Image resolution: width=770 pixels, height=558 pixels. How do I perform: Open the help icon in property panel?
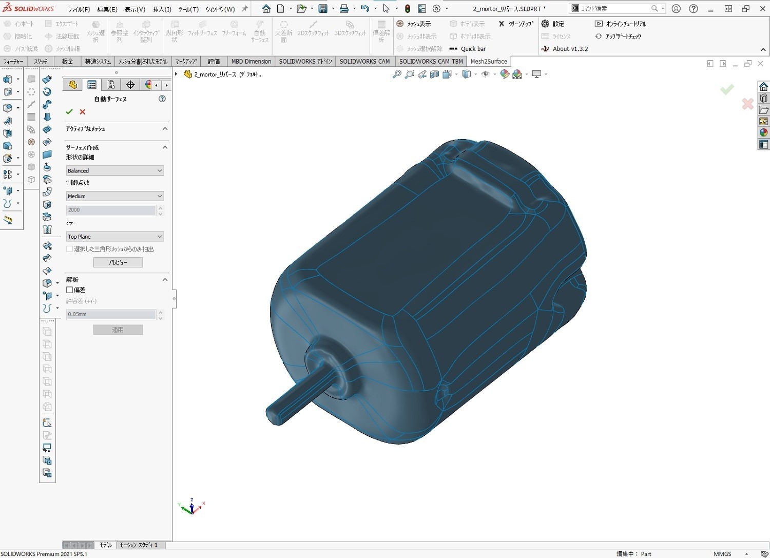point(162,99)
